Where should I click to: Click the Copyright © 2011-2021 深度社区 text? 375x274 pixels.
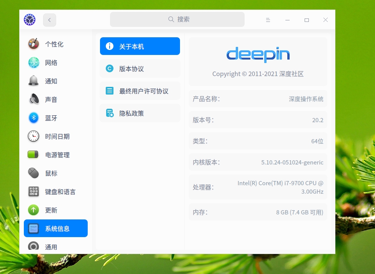(x=258, y=74)
